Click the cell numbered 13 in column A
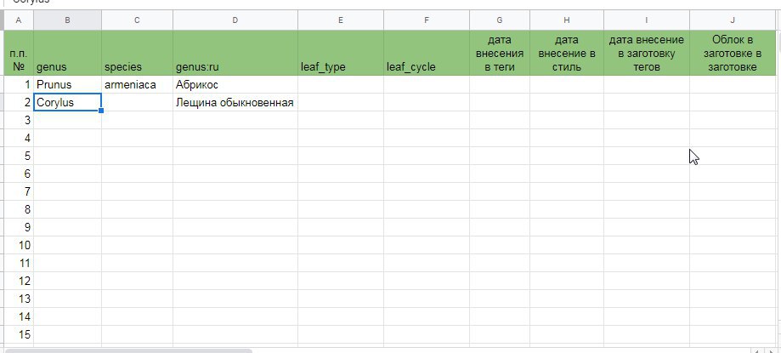This screenshot has width=781, height=353. click(x=19, y=299)
